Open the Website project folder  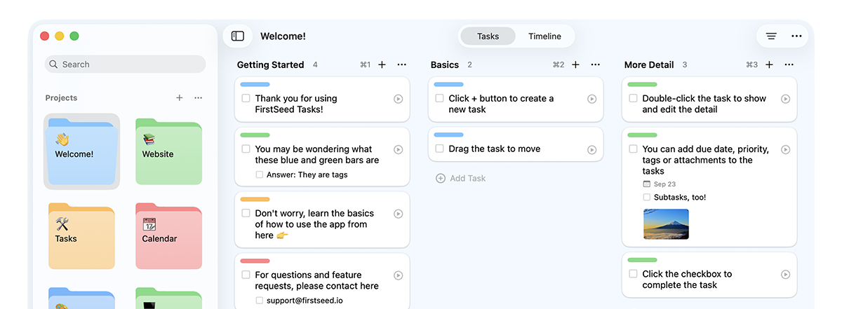click(x=168, y=151)
